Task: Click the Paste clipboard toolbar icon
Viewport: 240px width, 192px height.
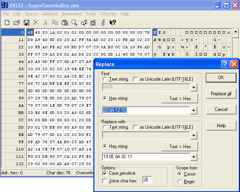Action: pos(65,23)
